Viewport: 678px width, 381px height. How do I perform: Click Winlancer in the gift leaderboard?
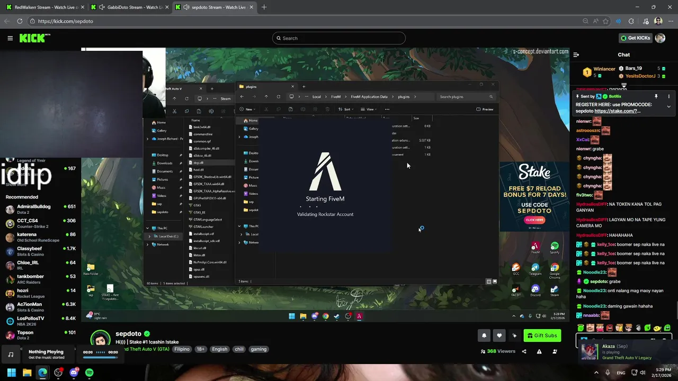coord(604,69)
